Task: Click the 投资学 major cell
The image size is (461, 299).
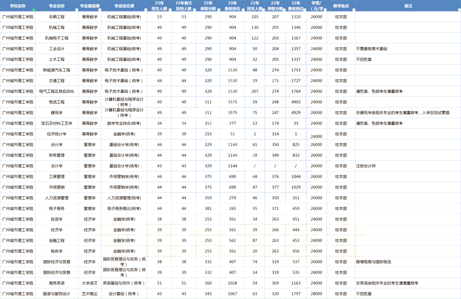Action: (57, 219)
